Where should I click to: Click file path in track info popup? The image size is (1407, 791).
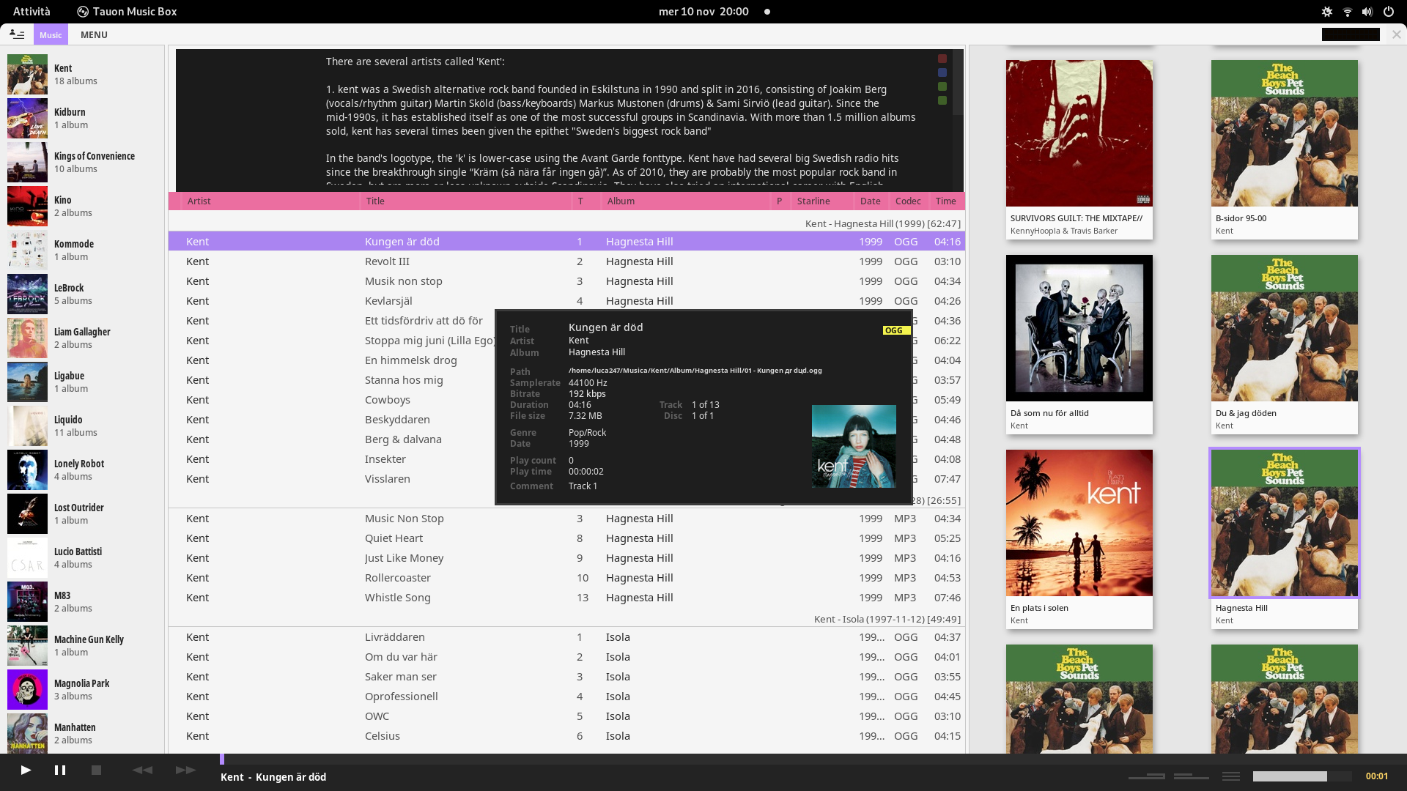695,371
